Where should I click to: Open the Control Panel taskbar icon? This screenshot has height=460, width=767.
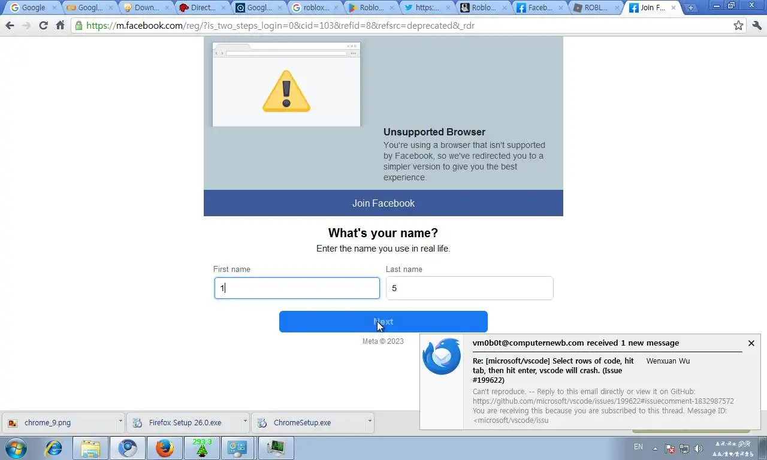[x=238, y=448]
